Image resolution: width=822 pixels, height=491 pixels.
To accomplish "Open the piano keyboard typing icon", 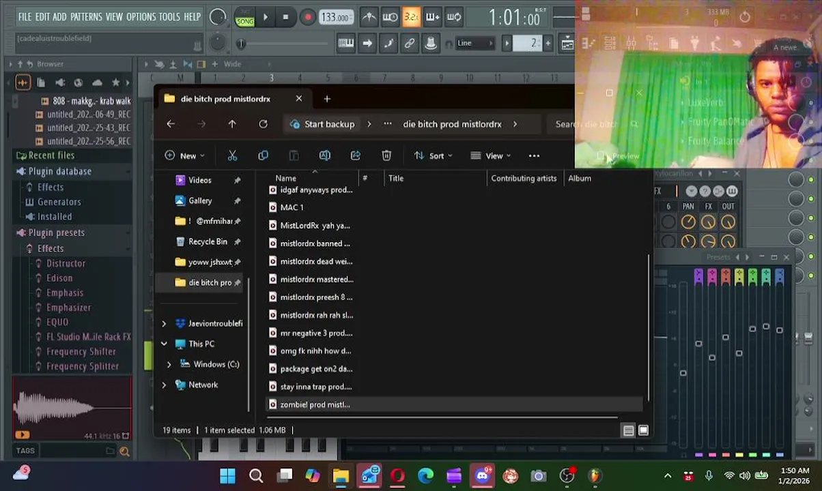I will 346,44.
